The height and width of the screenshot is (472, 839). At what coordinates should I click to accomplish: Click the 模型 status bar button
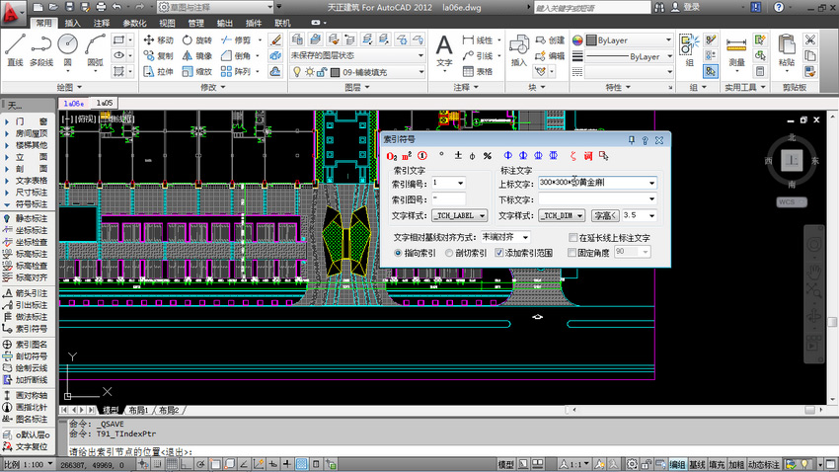coord(505,464)
